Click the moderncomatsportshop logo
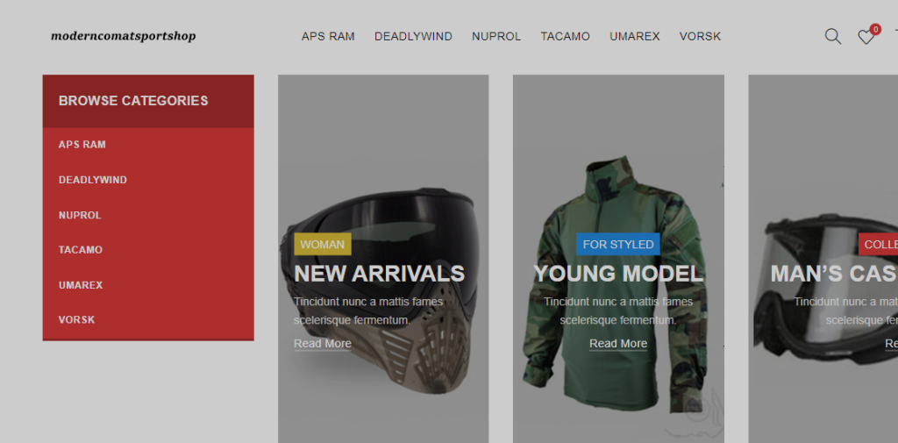The image size is (898, 443). (123, 36)
